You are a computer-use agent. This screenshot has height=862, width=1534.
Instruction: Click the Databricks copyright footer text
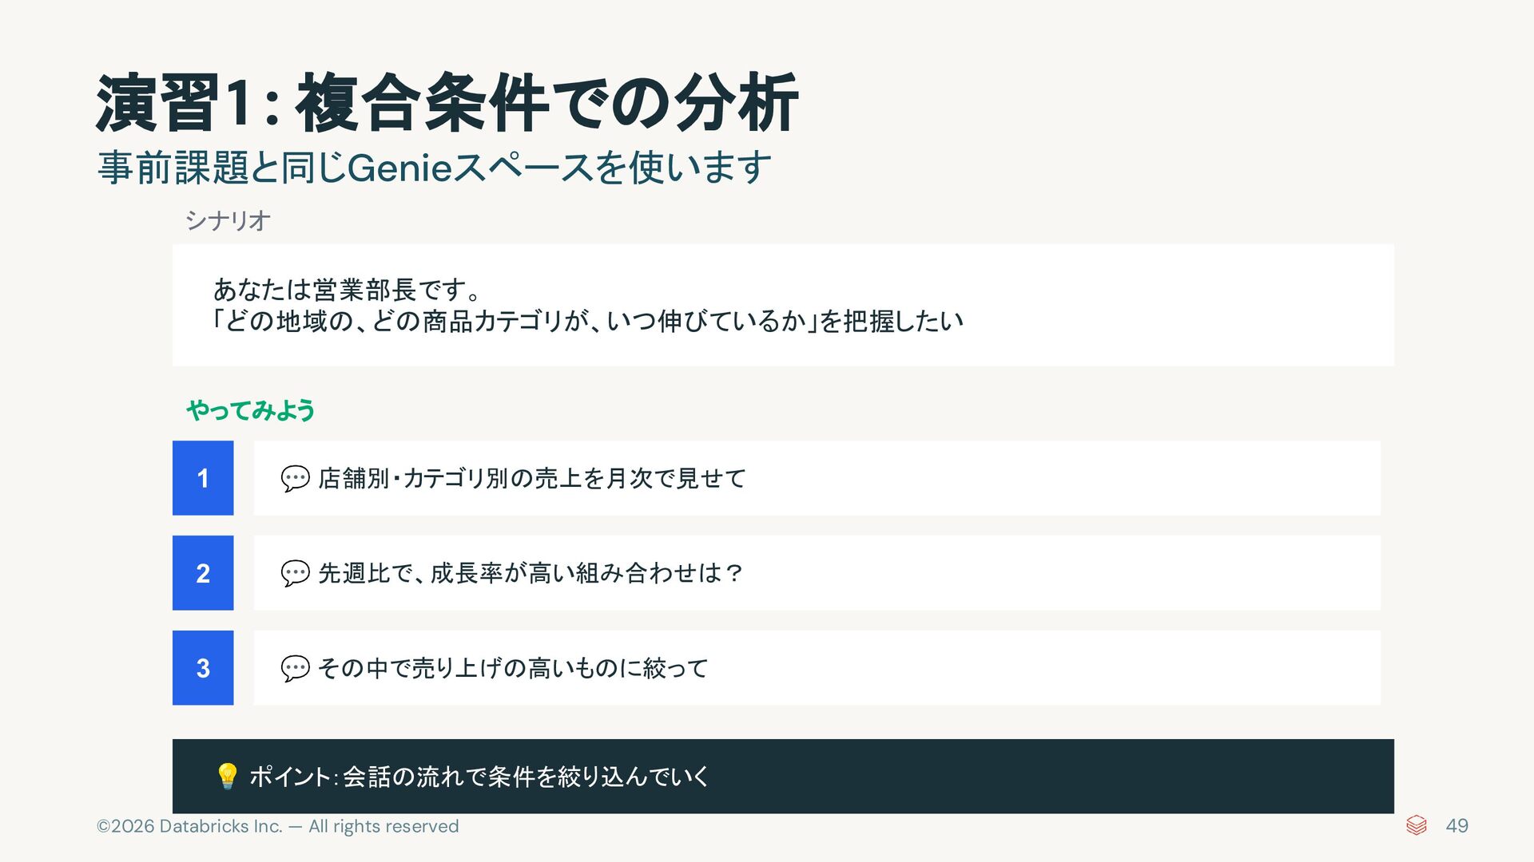coord(278,826)
